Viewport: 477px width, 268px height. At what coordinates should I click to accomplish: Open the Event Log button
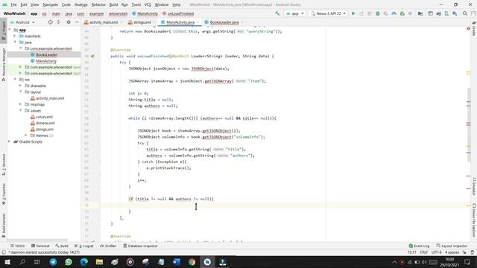click(419, 246)
